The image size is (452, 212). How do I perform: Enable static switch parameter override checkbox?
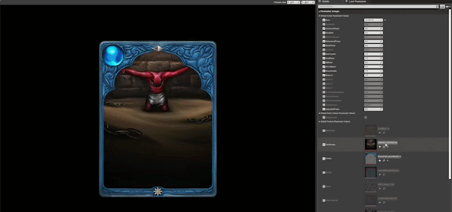(x=324, y=117)
